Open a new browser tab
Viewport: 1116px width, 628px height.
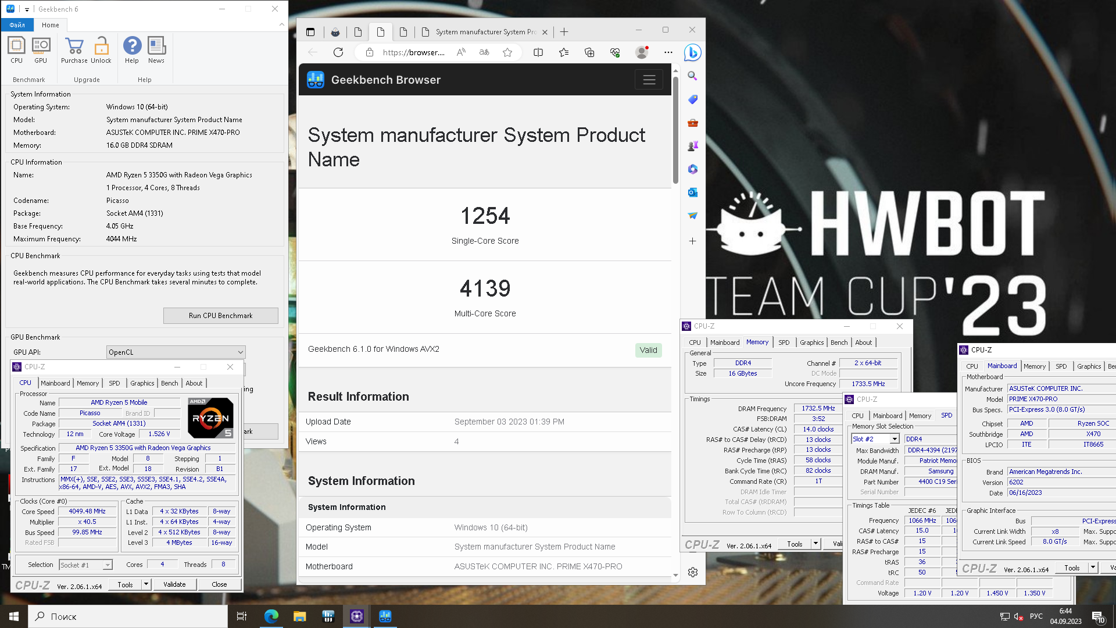[564, 32]
